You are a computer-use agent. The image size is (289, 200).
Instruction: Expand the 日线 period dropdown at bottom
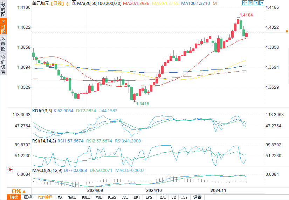(x=19, y=191)
